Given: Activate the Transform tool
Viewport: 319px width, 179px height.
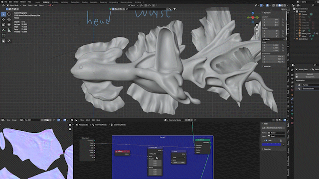Looking at the screenshot, I should pos(9,24).
